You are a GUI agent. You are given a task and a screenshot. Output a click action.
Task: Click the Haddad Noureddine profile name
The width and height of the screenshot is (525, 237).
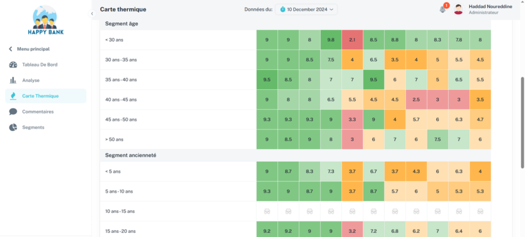tap(490, 6)
